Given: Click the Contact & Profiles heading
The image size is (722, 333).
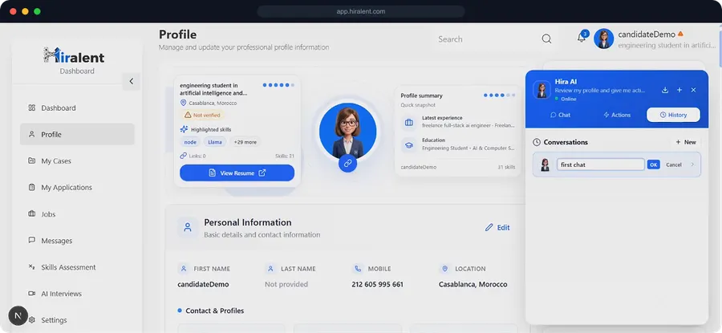Looking at the screenshot, I should pyautogui.click(x=214, y=311).
